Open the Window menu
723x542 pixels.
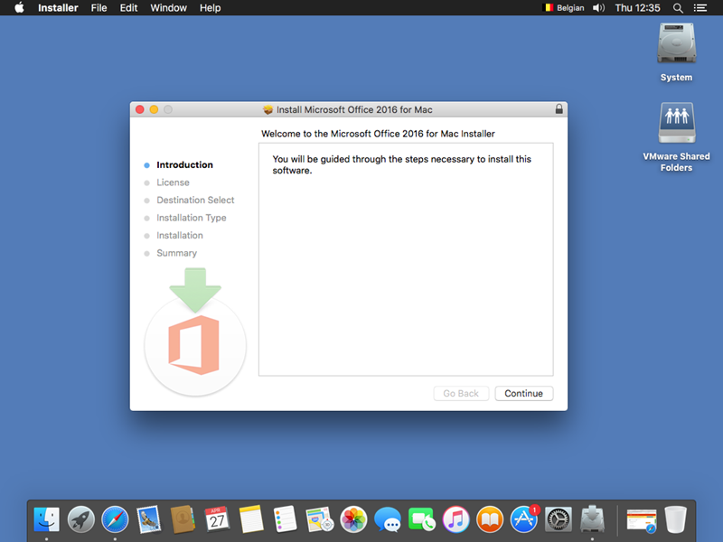(x=168, y=8)
